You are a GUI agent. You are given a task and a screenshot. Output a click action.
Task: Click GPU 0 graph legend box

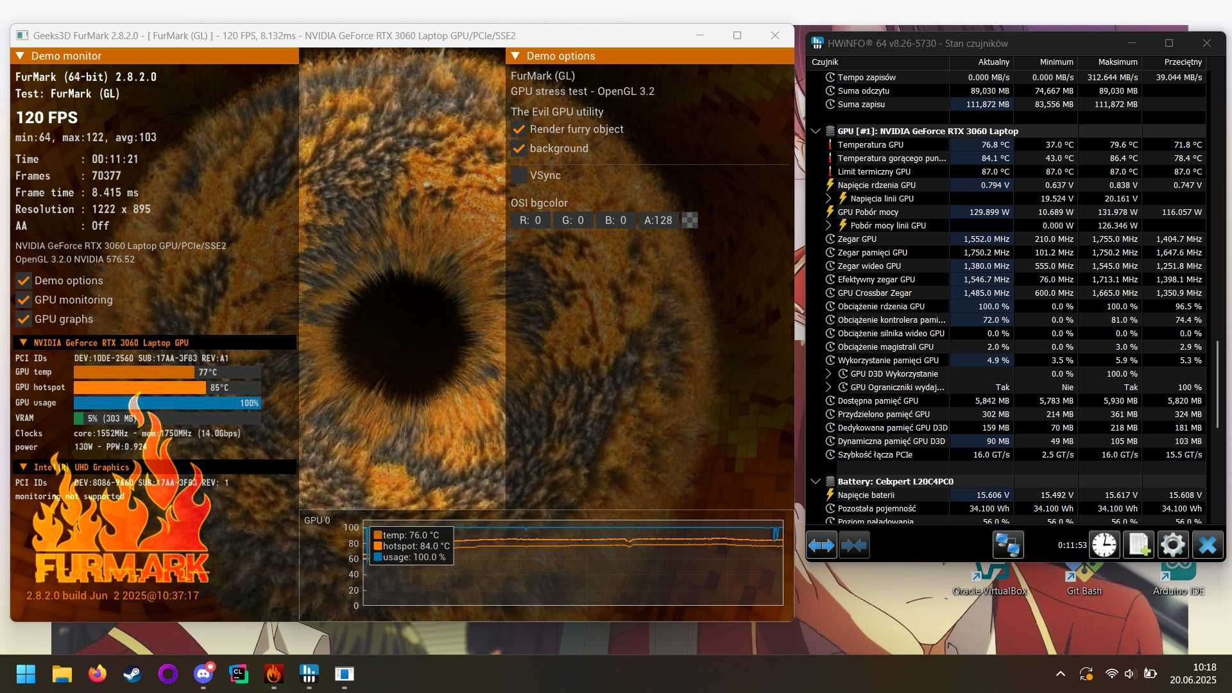pos(411,546)
